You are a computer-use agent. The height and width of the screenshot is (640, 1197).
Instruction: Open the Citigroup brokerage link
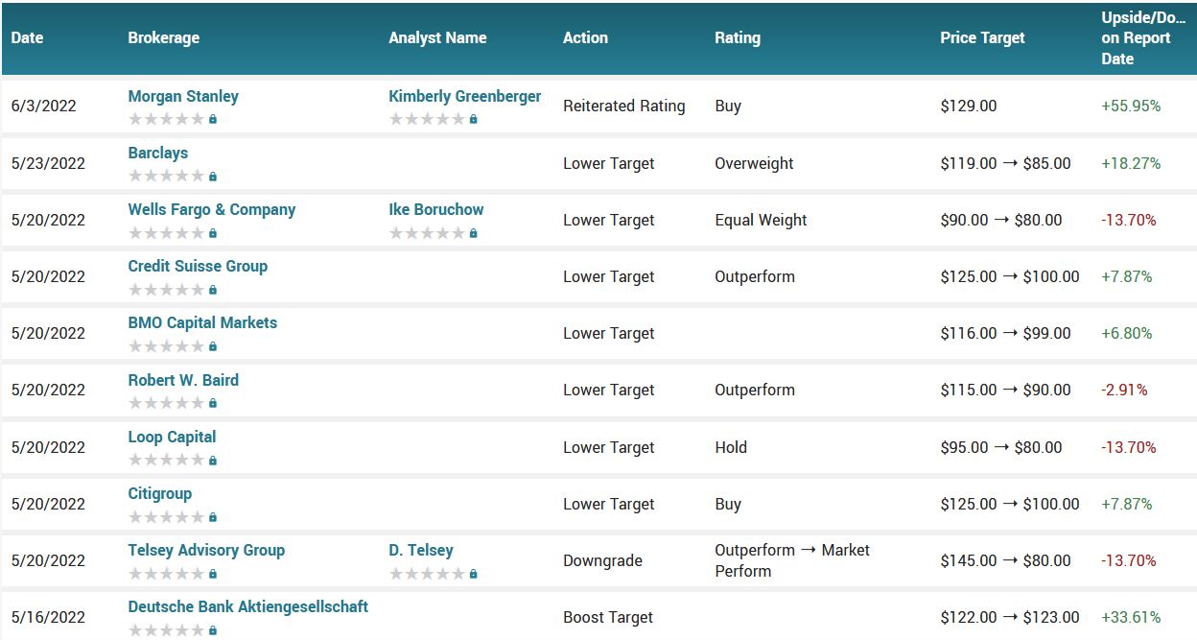tap(160, 493)
